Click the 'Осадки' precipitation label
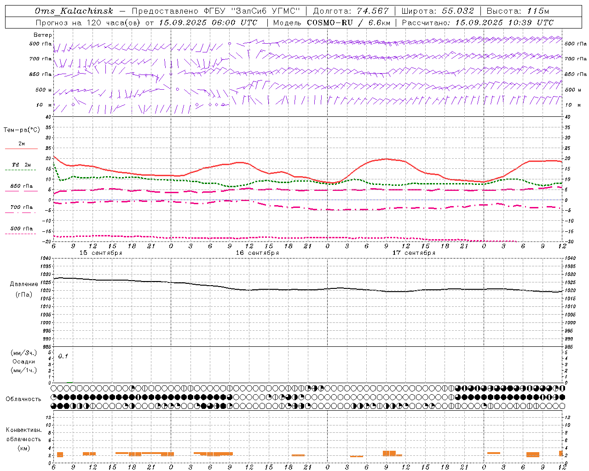The height and width of the screenshot is (471, 589). click(x=24, y=362)
